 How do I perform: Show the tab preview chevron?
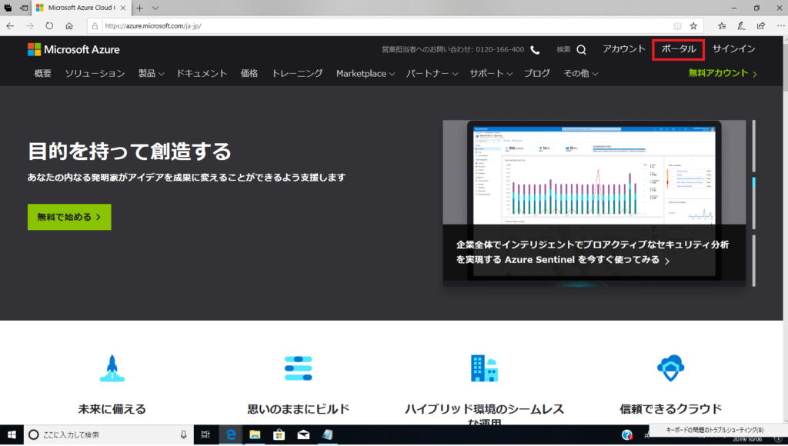[155, 8]
